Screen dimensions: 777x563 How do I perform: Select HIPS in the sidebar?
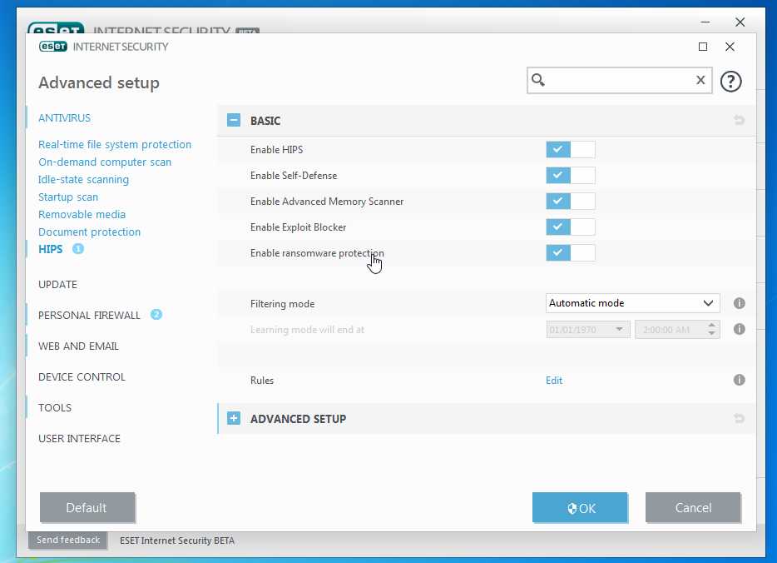(x=50, y=249)
